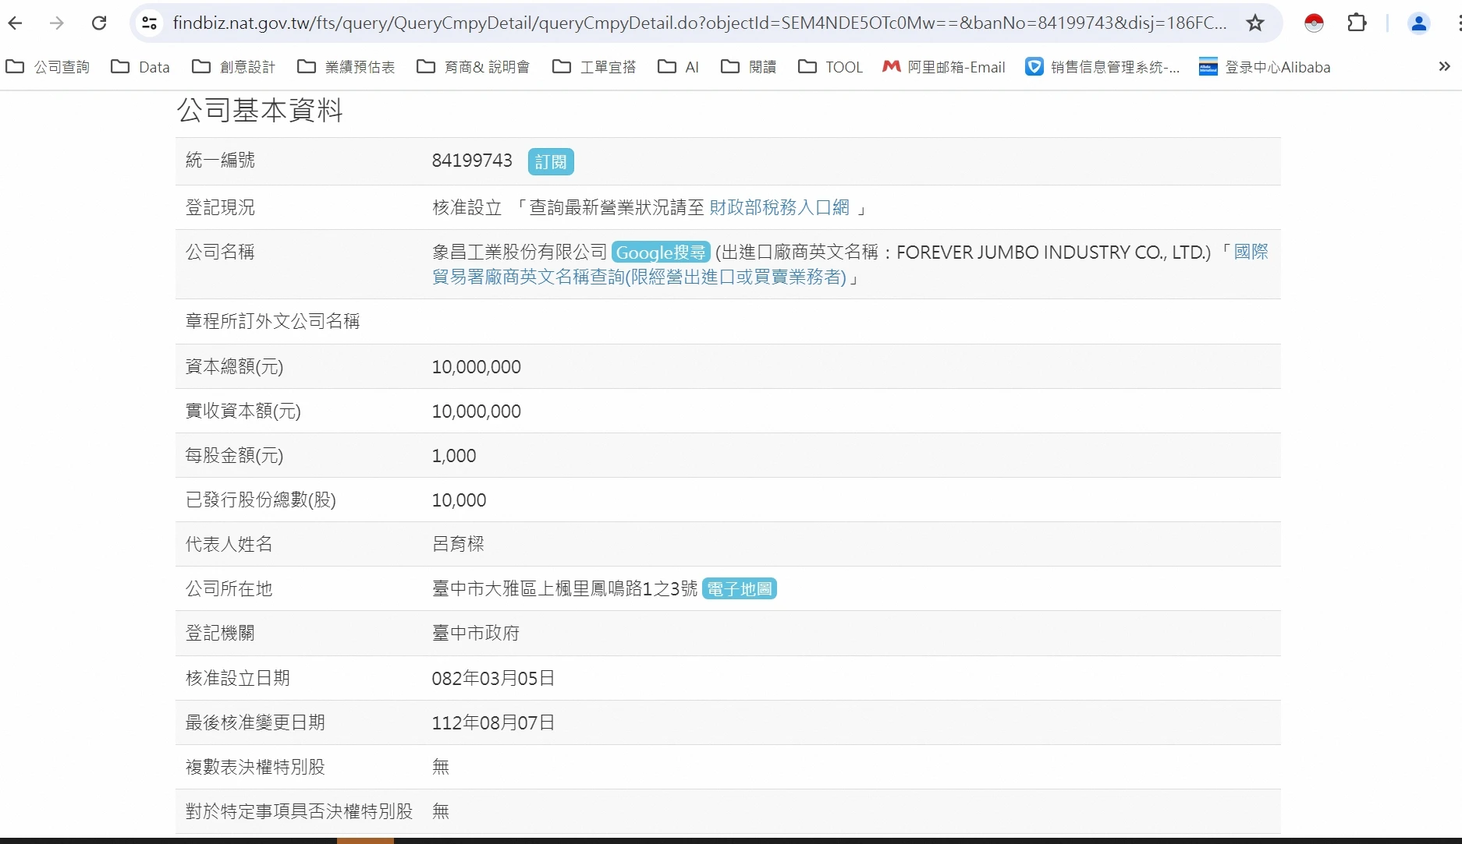Expand the TOOL bookmark folder

click(831, 67)
